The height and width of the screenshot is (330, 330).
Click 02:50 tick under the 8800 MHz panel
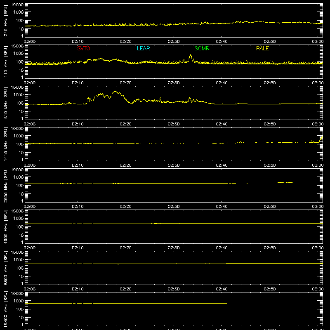coord(270,289)
